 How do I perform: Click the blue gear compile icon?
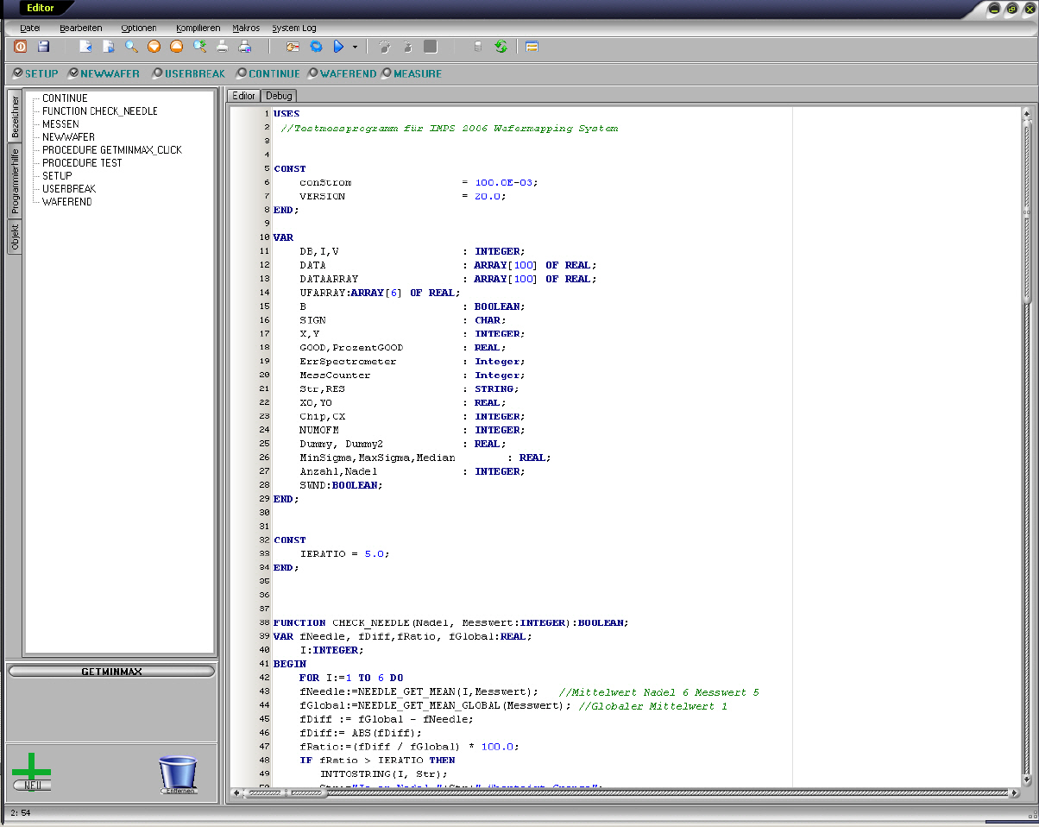tap(316, 47)
